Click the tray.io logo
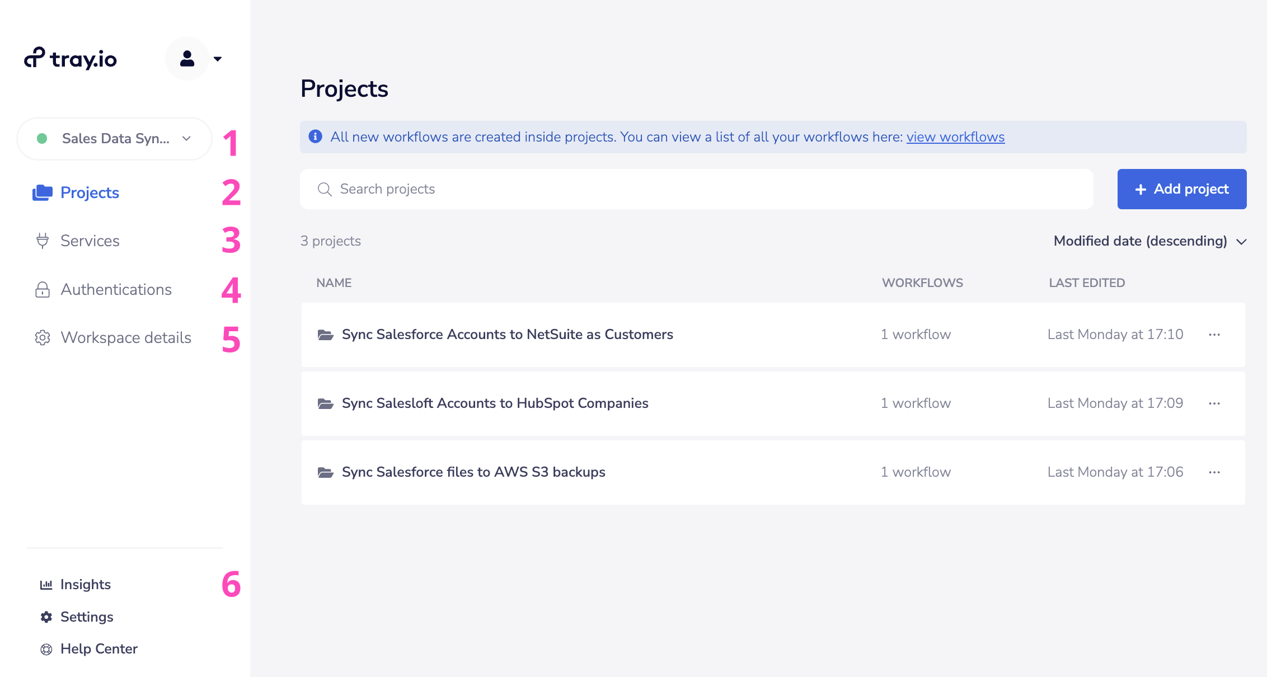This screenshot has width=1267, height=677. (x=71, y=58)
